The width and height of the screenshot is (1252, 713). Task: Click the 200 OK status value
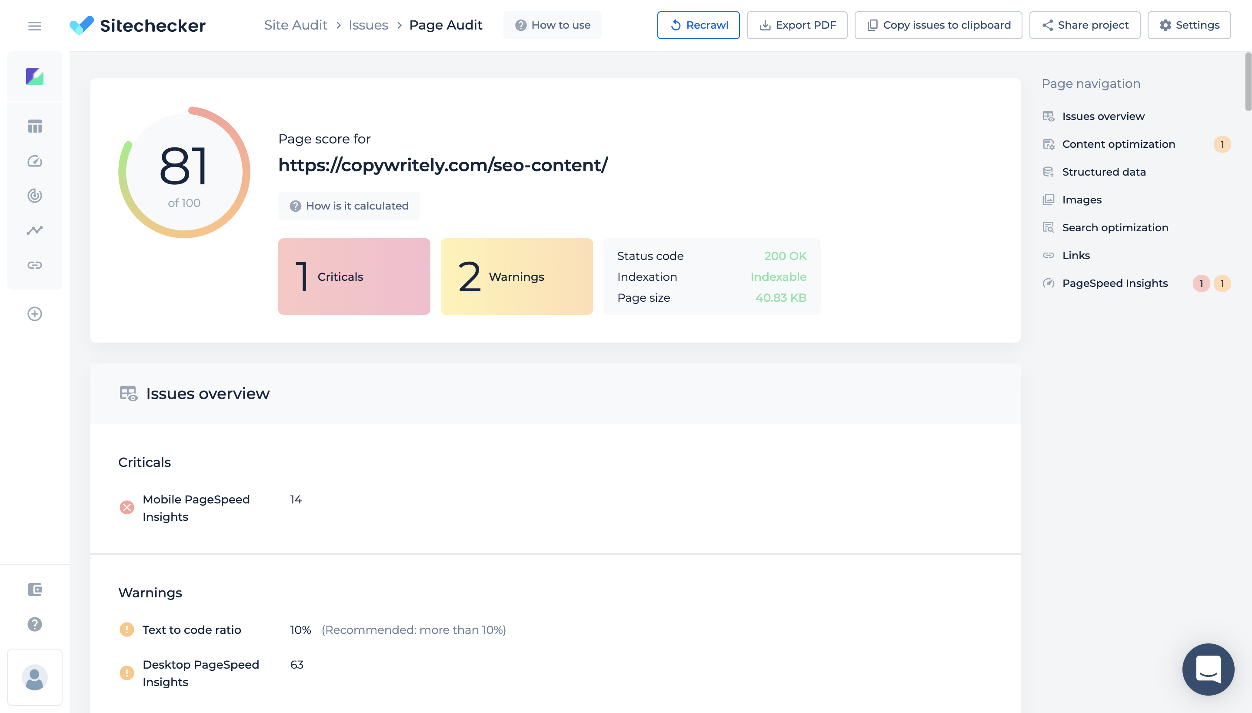[x=785, y=256]
